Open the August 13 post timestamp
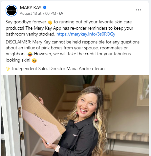The width and height of the screenshot is (151, 156). (x=38, y=13)
